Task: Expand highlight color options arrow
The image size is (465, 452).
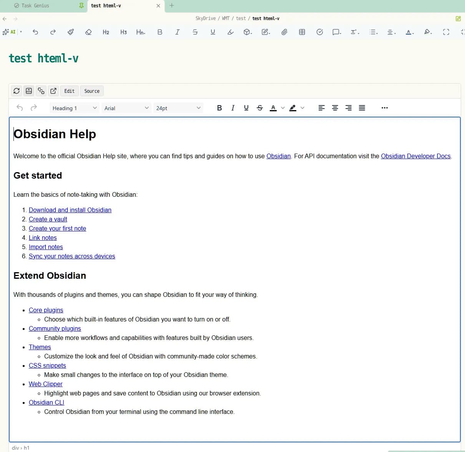Action: click(302, 108)
